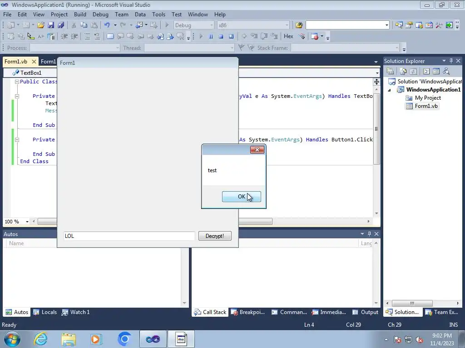Toggle Hex display button
This screenshot has width=465, height=348.
point(288,36)
